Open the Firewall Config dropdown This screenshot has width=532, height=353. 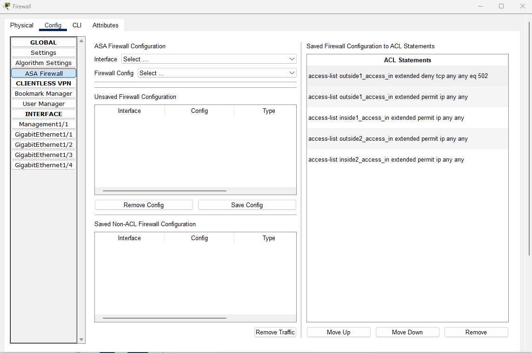[x=217, y=73]
